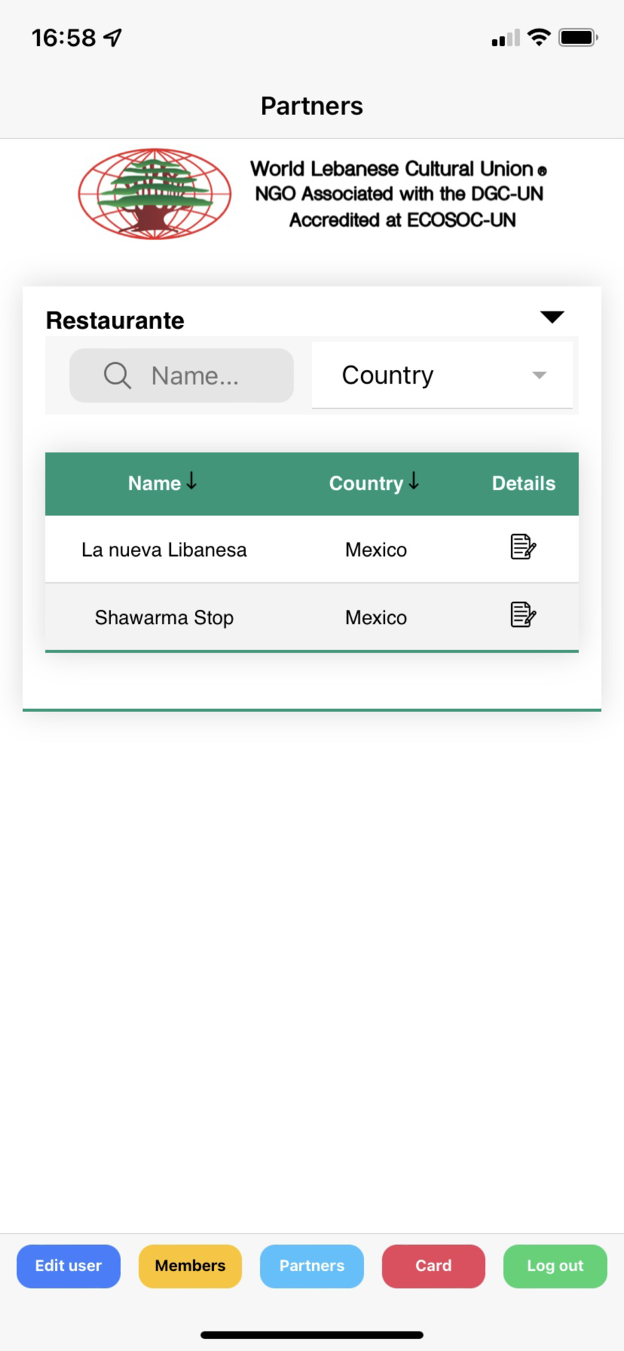Click Mexico in La nueva Libanesa row
624x1351 pixels.
376,550
